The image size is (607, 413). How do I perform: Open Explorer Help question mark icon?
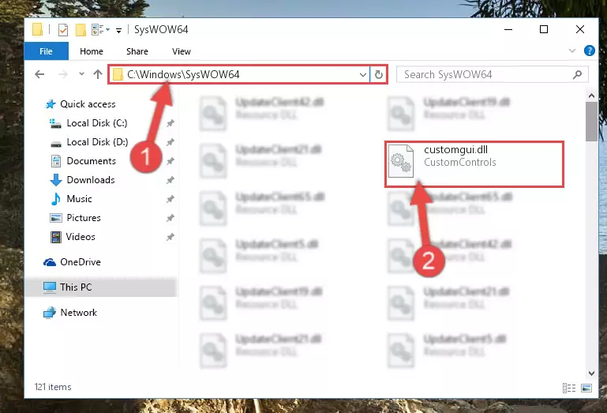(589, 51)
